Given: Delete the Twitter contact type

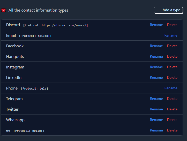Looking at the screenshot, I should 172,109.
